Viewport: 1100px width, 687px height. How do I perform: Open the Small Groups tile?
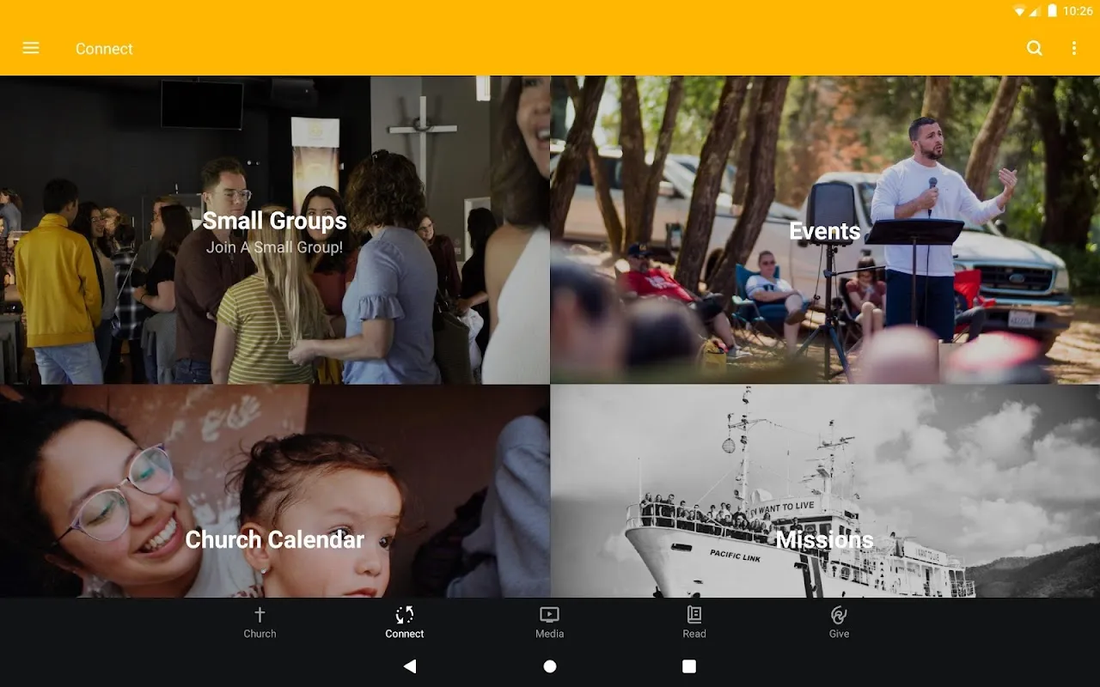[x=275, y=229]
